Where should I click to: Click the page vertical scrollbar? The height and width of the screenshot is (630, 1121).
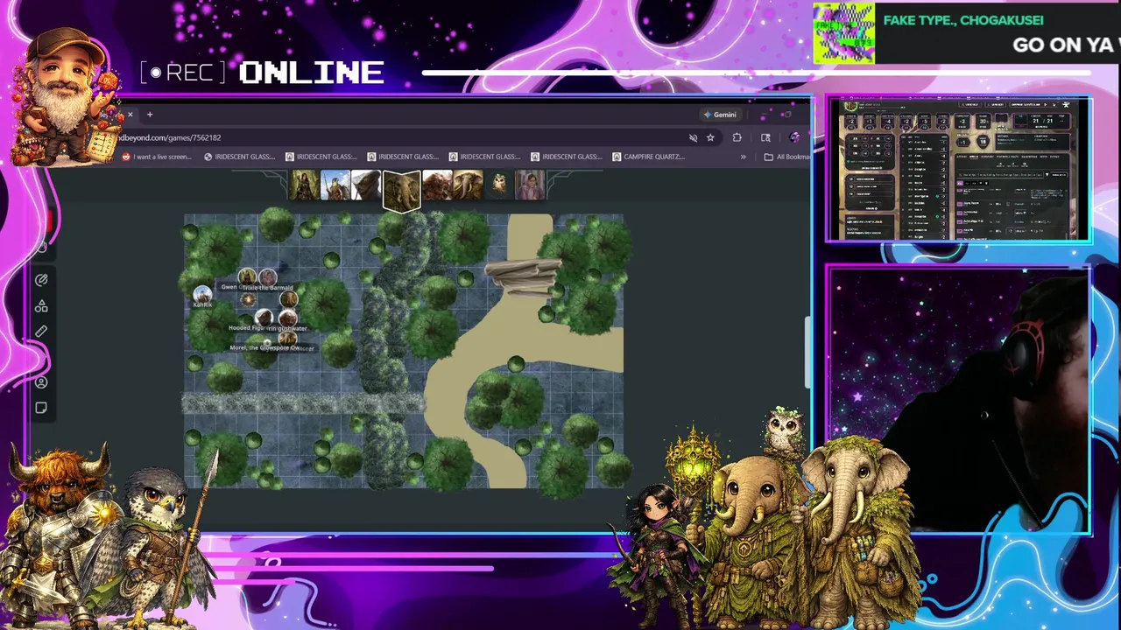pyautogui.click(x=807, y=352)
